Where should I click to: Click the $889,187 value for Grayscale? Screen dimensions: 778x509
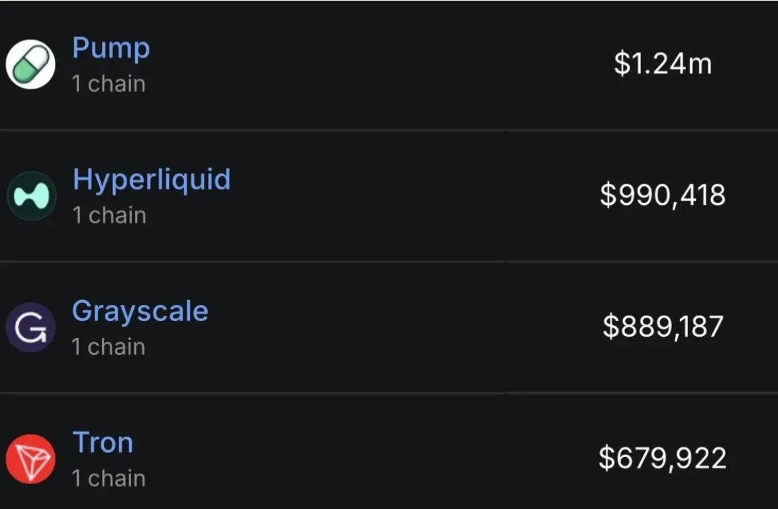662,326
